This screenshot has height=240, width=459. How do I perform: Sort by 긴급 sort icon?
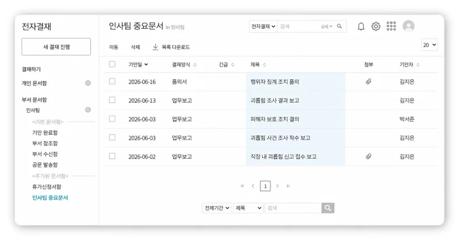(233, 65)
